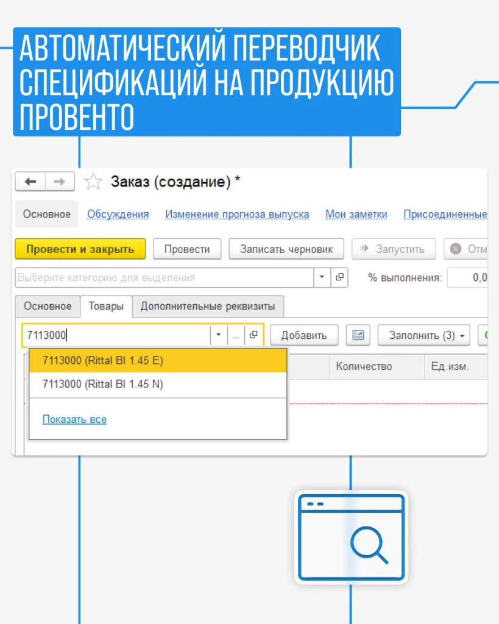Open the Обсуждения section link

(x=118, y=214)
